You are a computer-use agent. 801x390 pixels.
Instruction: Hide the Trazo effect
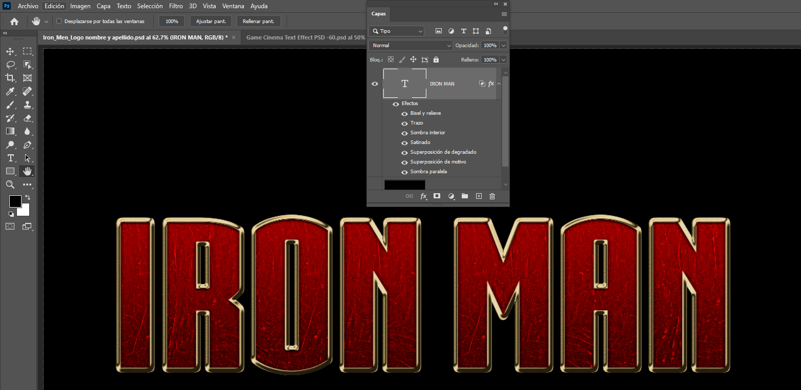click(404, 123)
